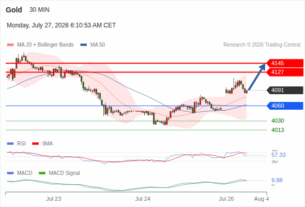Click the Jul 24 date axis label
The width and height of the screenshot is (305, 207).
coord(143,199)
